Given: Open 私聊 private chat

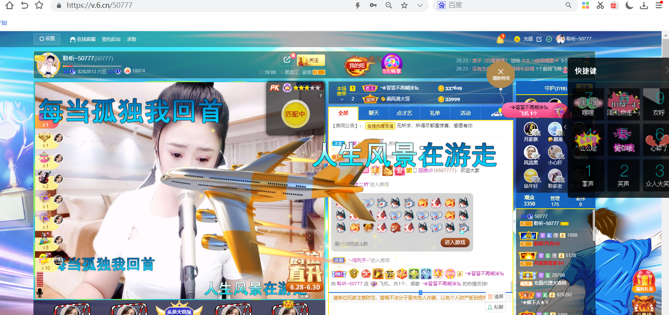Looking at the screenshot, I should [495, 307].
